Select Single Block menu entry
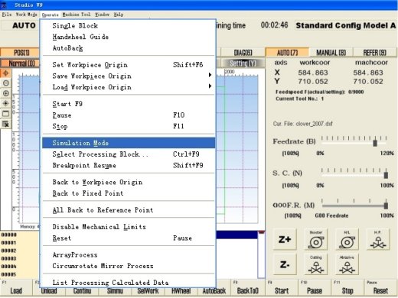The width and height of the screenshot is (398, 298). [129, 26]
